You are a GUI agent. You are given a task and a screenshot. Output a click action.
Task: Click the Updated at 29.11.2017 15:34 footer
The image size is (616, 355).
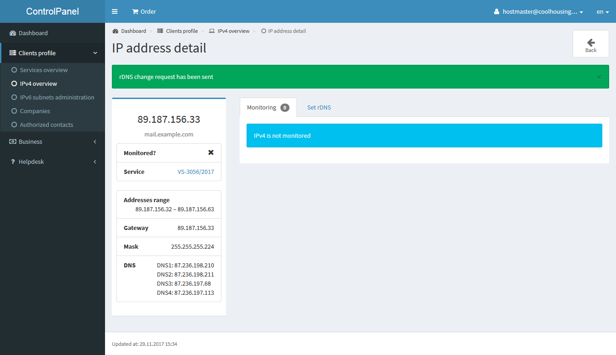[x=144, y=344]
